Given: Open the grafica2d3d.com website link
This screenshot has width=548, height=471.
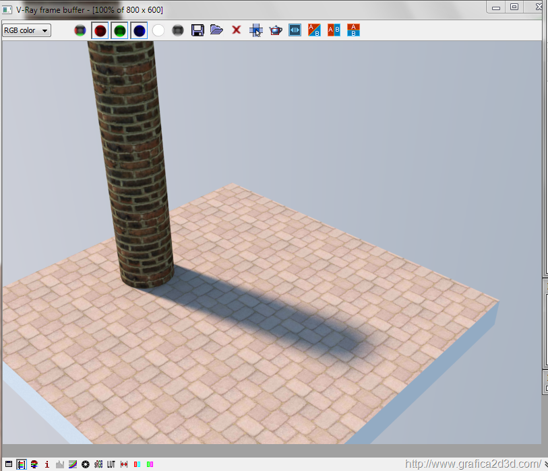Looking at the screenshot, I should pyautogui.click(x=472, y=464).
